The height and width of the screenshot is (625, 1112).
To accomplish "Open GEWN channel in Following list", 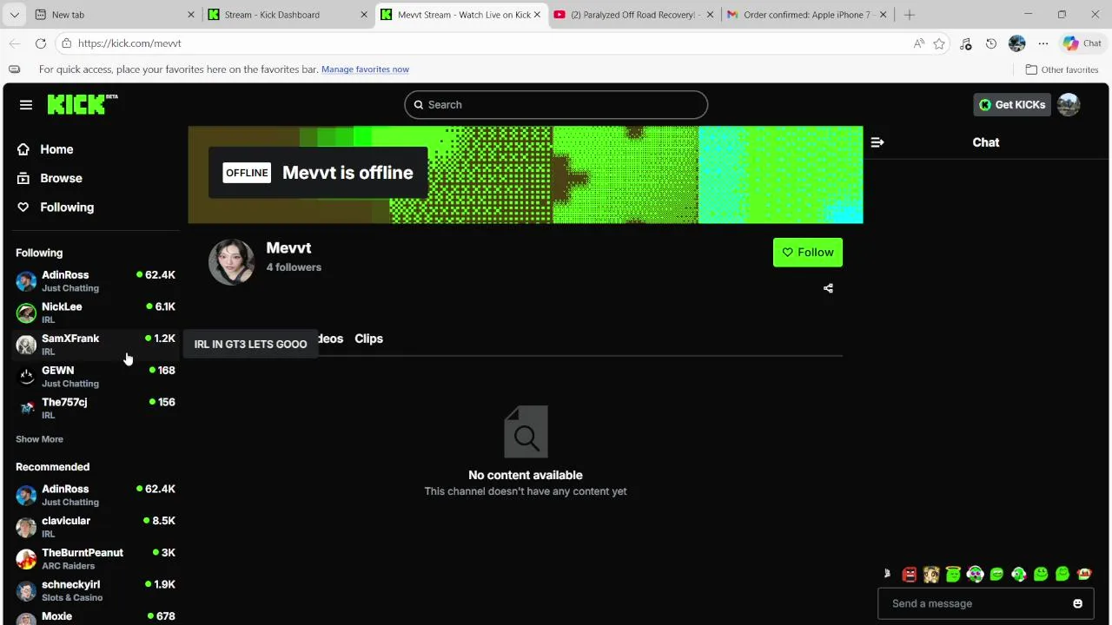I will pyautogui.click(x=96, y=376).
